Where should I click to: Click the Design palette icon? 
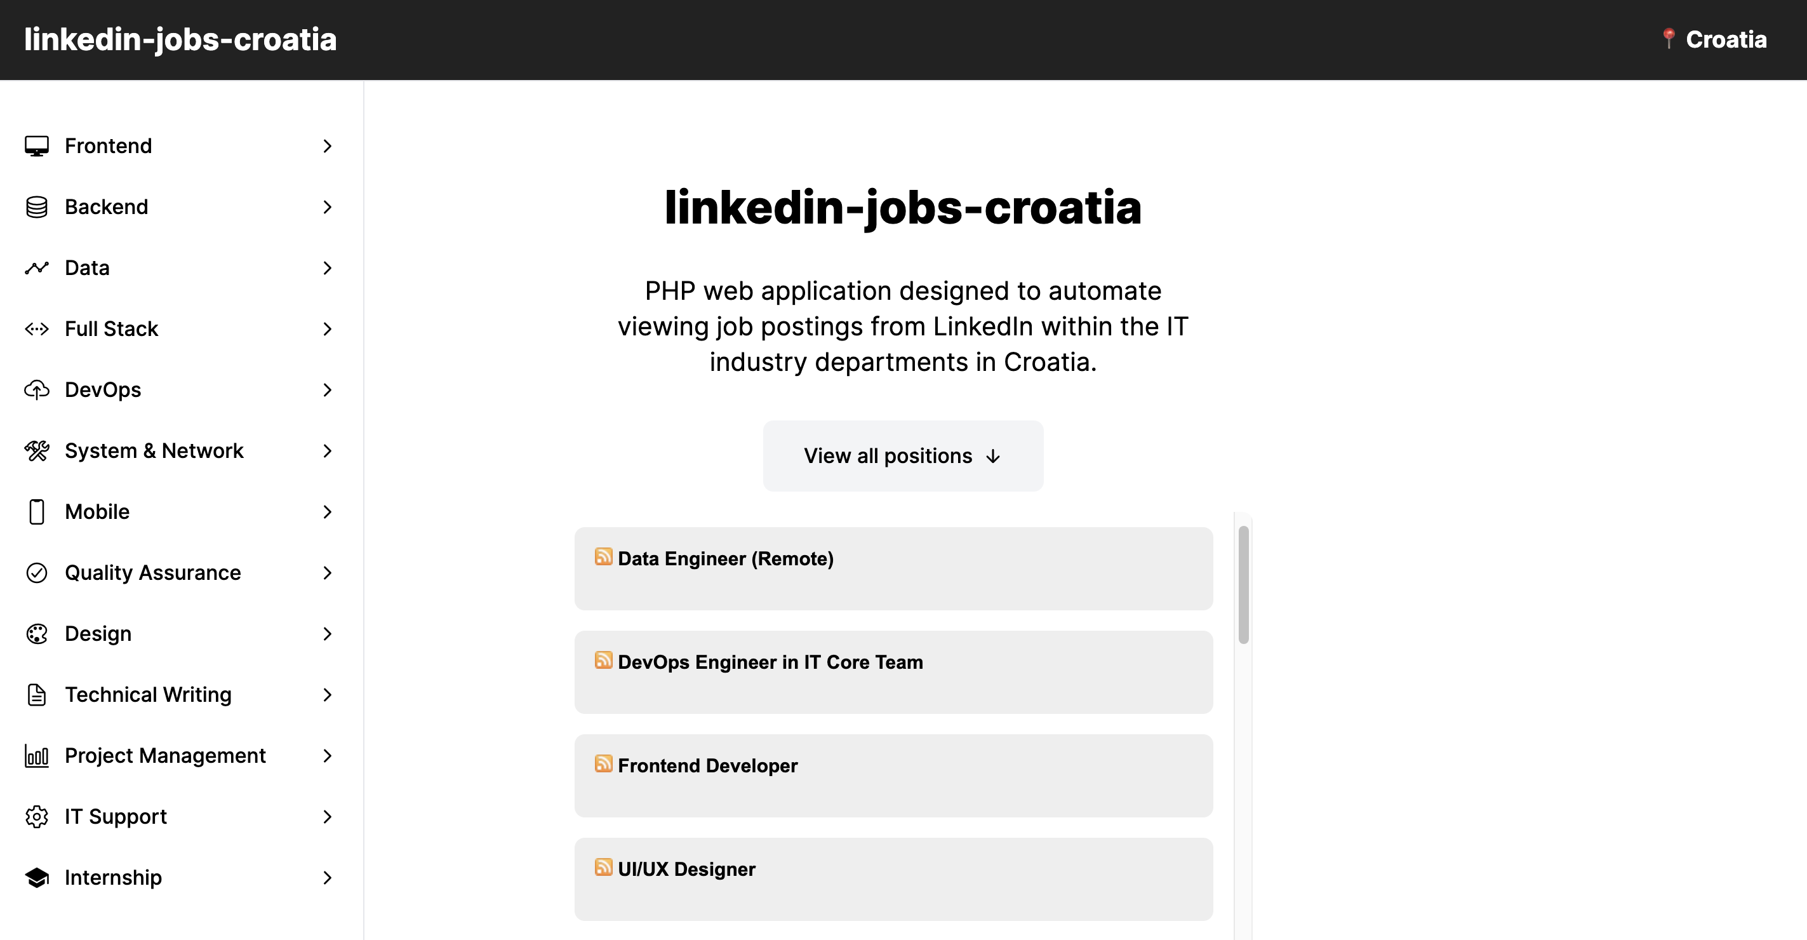(36, 633)
